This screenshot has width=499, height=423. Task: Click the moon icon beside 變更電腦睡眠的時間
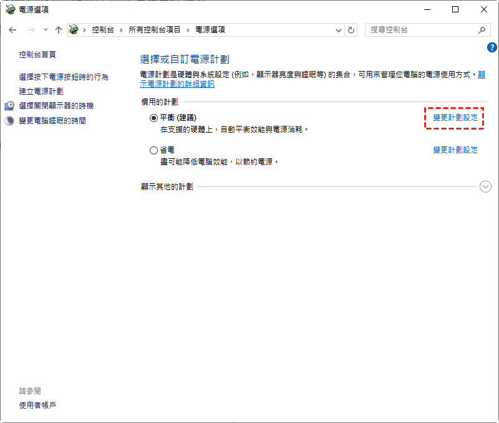coord(9,121)
